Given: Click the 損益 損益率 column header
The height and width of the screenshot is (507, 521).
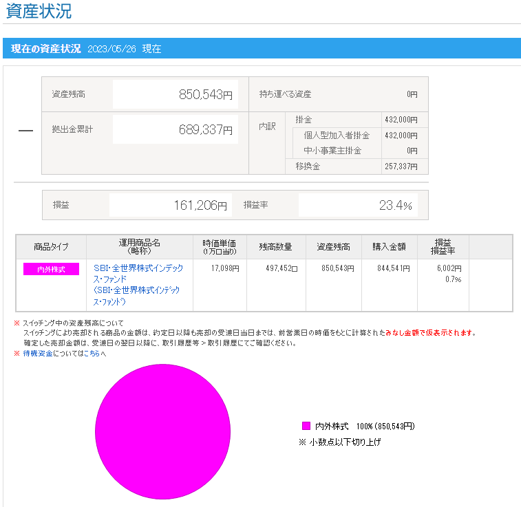Looking at the screenshot, I should click(443, 247).
